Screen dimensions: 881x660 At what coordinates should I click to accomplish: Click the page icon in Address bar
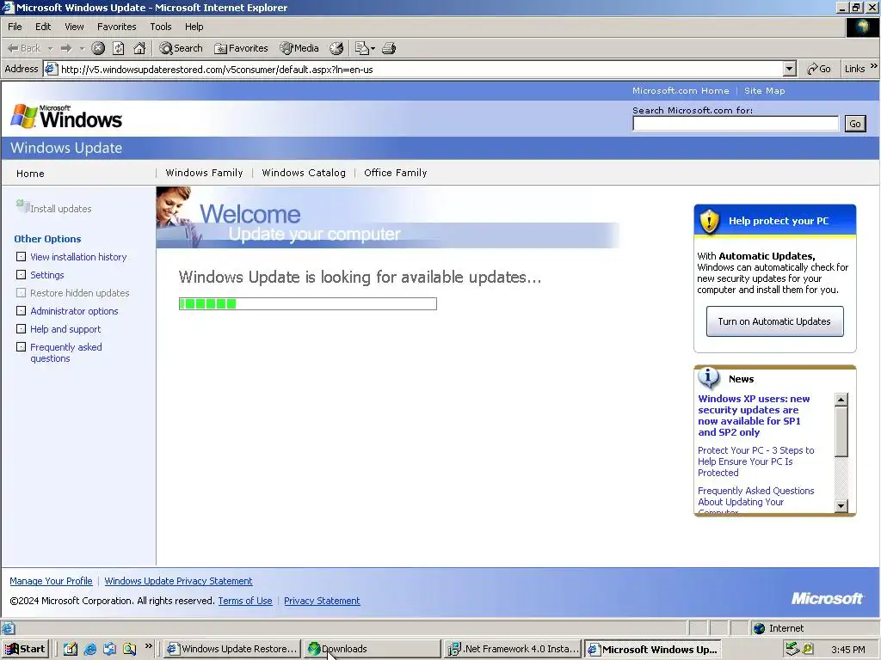pyautogui.click(x=51, y=69)
